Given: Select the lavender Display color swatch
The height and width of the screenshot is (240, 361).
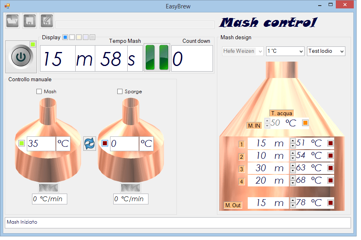Looking at the screenshot, I should coord(86,37).
